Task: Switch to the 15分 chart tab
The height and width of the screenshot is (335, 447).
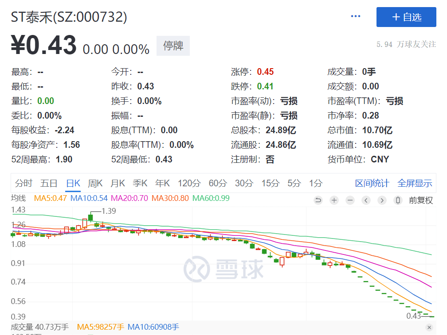Action: point(271,183)
